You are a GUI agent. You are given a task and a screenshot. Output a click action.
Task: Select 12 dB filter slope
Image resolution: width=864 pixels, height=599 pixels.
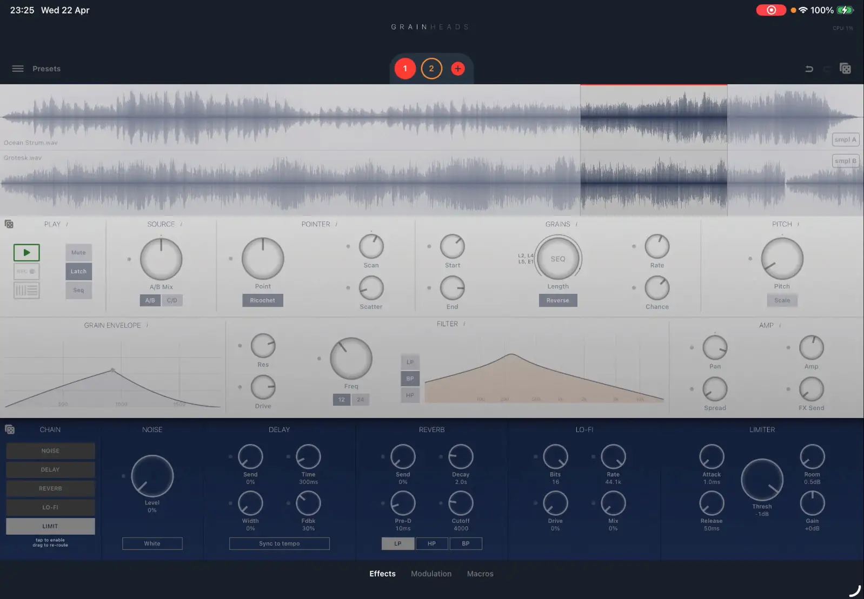(342, 400)
